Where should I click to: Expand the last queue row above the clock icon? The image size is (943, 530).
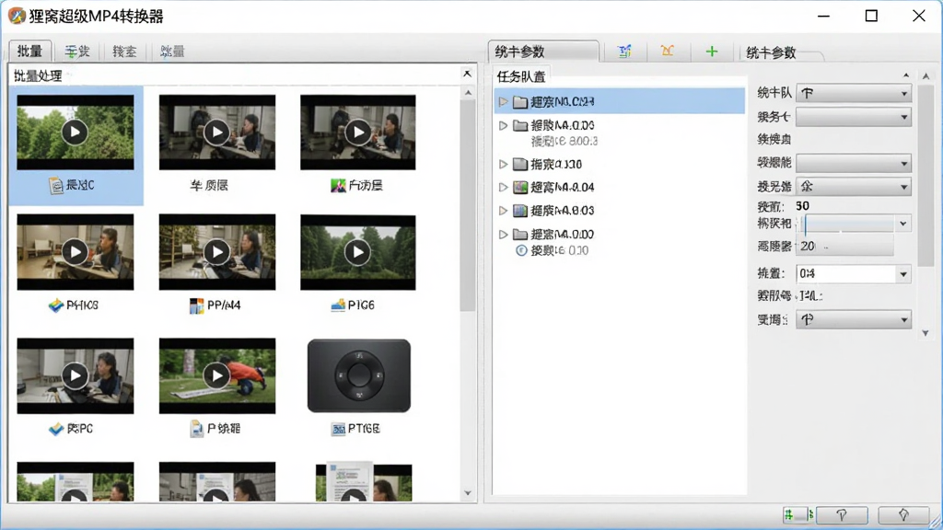504,235
